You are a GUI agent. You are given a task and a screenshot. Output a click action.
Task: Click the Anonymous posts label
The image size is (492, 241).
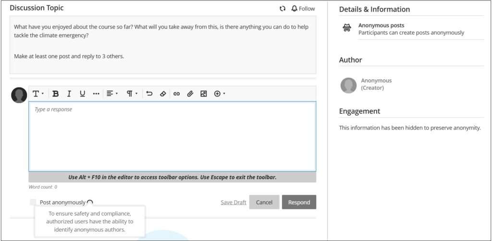tap(381, 25)
